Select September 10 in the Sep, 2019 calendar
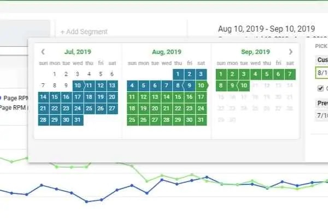This screenshot has width=328, height=218. (244, 86)
